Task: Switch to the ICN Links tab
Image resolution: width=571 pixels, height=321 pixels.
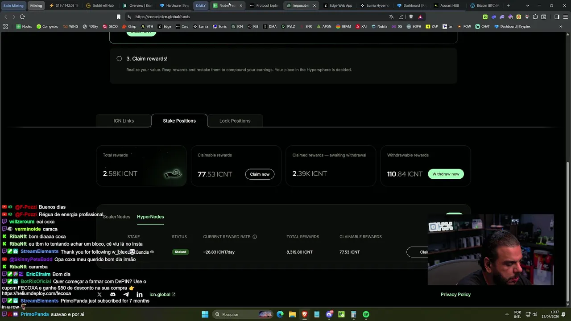Action: coord(124,121)
